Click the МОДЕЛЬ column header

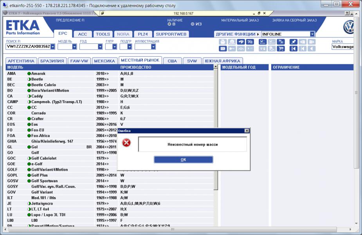tap(15, 67)
